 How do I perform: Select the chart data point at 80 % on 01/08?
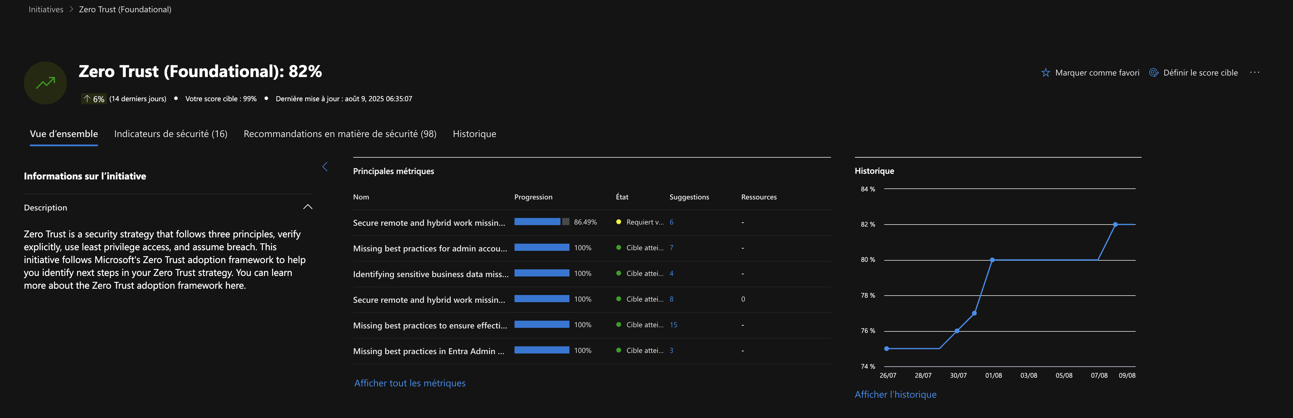992,260
